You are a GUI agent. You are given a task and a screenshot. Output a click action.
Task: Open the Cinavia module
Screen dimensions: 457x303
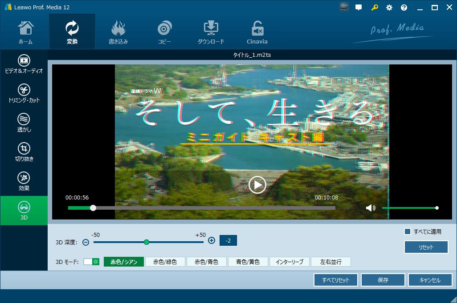[257, 32]
